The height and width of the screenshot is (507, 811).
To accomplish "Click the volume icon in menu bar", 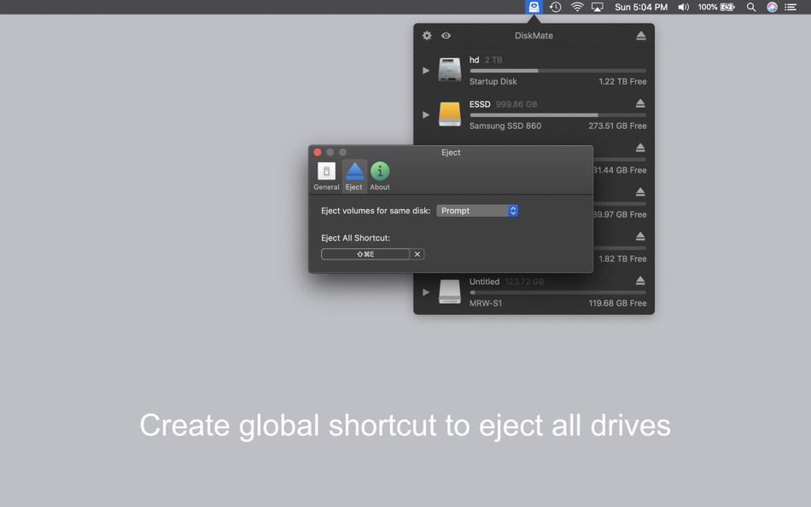I will (x=683, y=7).
